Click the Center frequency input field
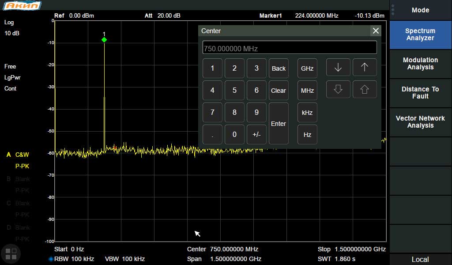 click(290, 47)
